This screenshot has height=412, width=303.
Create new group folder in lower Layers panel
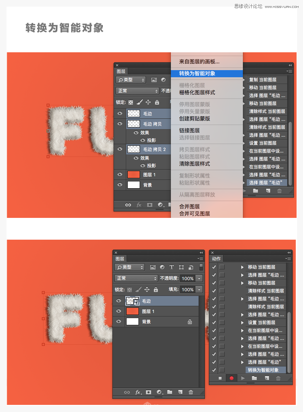click(170, 392)
